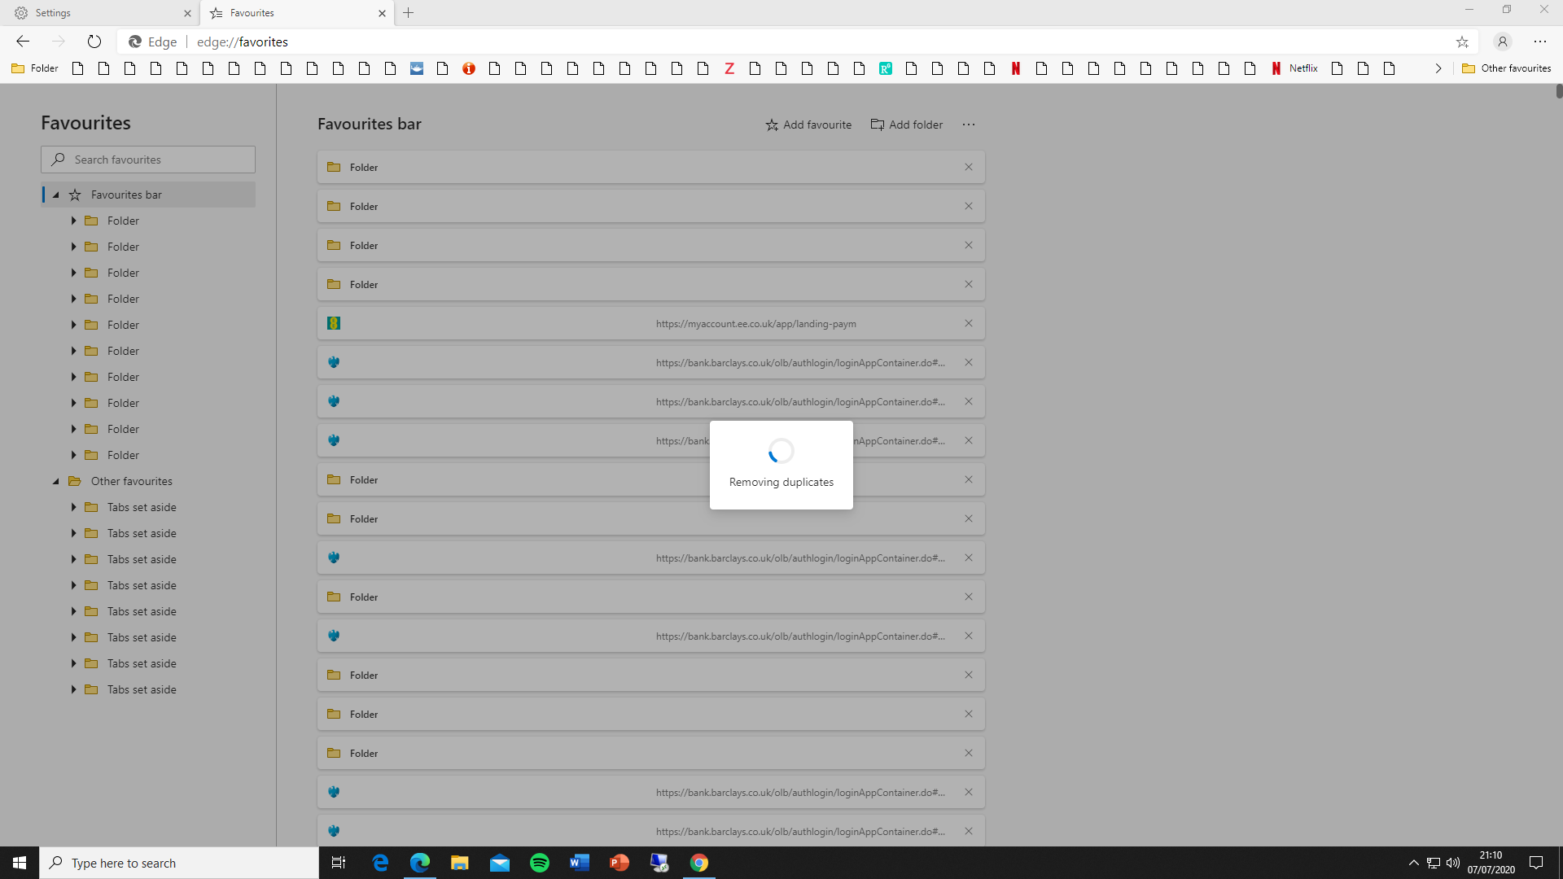Click the Search favourites input field
The width and height of the screenshot is (1563, 879).
[148, 160]
